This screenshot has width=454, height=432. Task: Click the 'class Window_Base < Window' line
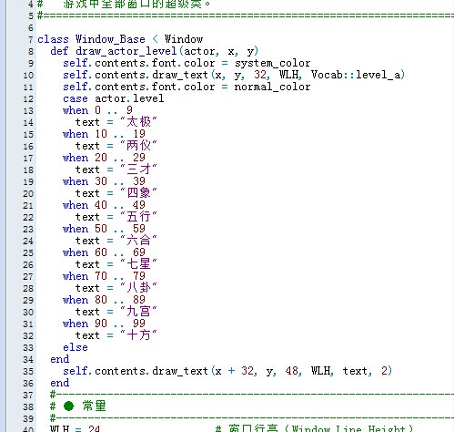click(120, 39)
